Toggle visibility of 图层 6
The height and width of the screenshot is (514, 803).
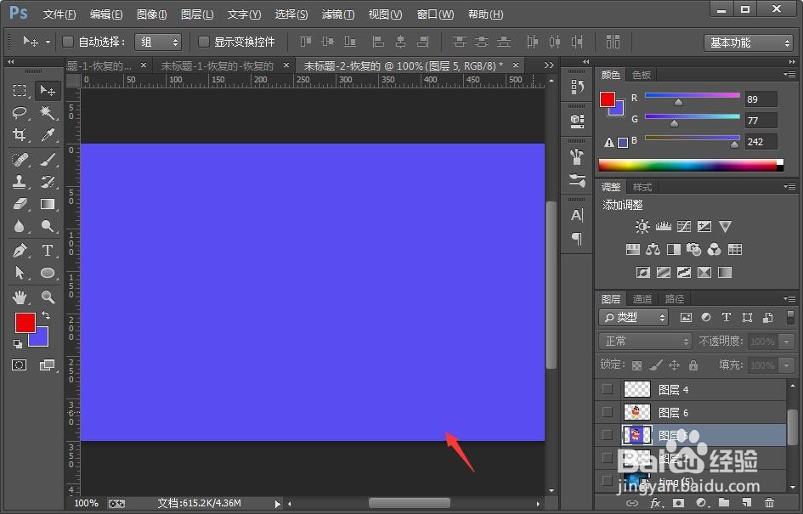(x=608, y=412)
